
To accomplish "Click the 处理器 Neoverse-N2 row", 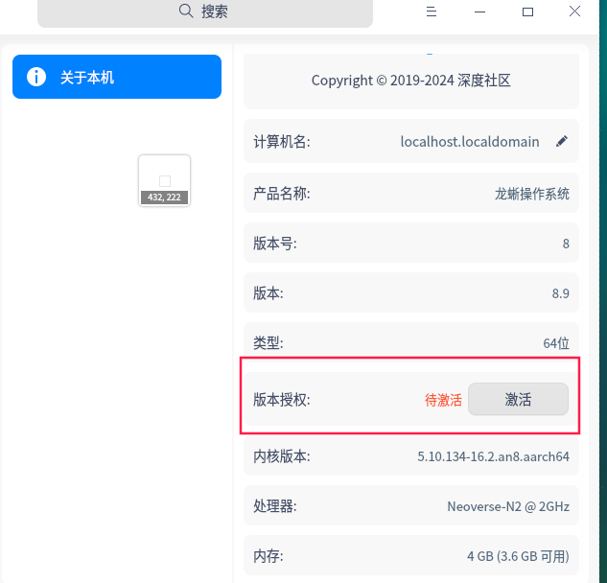I will (x=411, y=506).
